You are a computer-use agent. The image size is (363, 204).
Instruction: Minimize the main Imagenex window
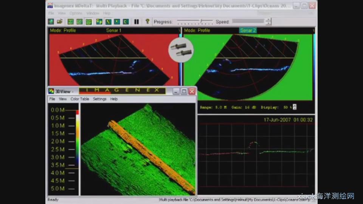pyautogui.click(x=296, y=6)
